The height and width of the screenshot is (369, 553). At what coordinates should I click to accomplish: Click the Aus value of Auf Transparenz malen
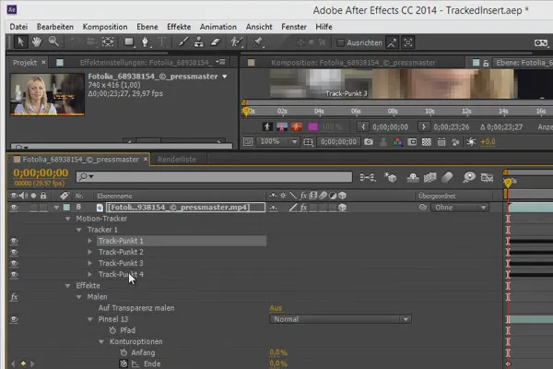[x=276, y=308]
